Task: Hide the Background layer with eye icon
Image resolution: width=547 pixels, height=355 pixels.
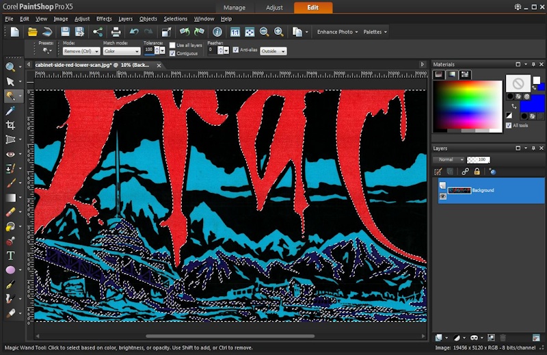Action: [x=442, y=196]
